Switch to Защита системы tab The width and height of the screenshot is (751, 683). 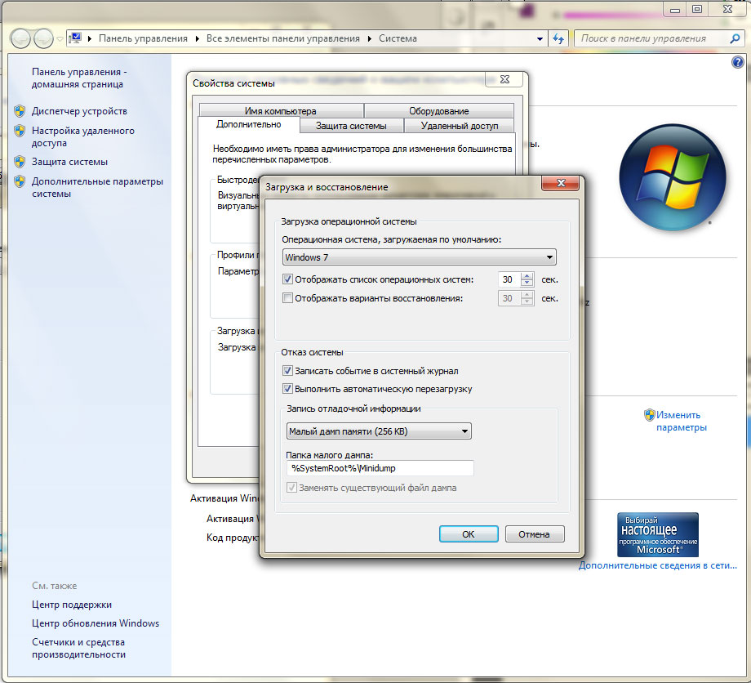point(351,126)
